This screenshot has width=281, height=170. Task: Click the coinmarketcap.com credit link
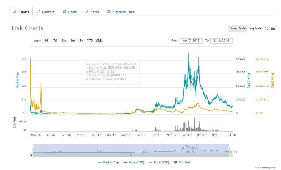pos(265,168)
